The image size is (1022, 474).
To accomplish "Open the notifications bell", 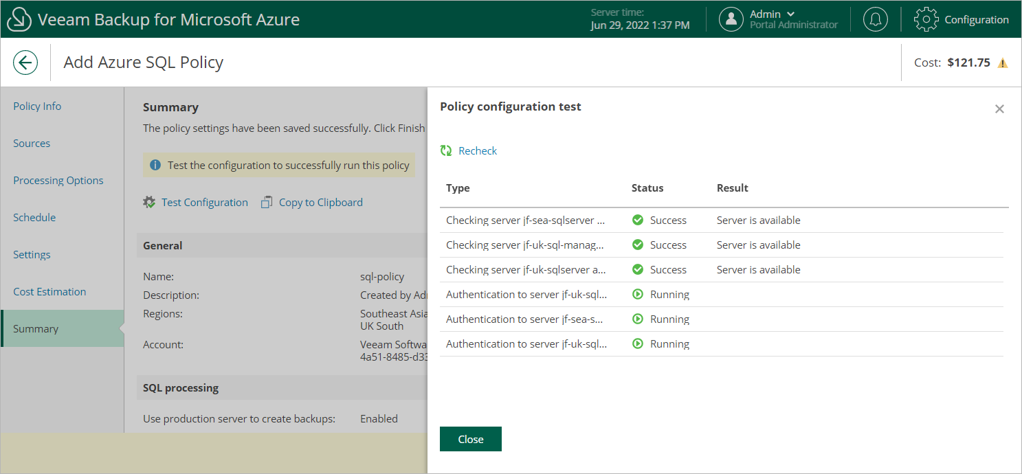I will [875, 19].
